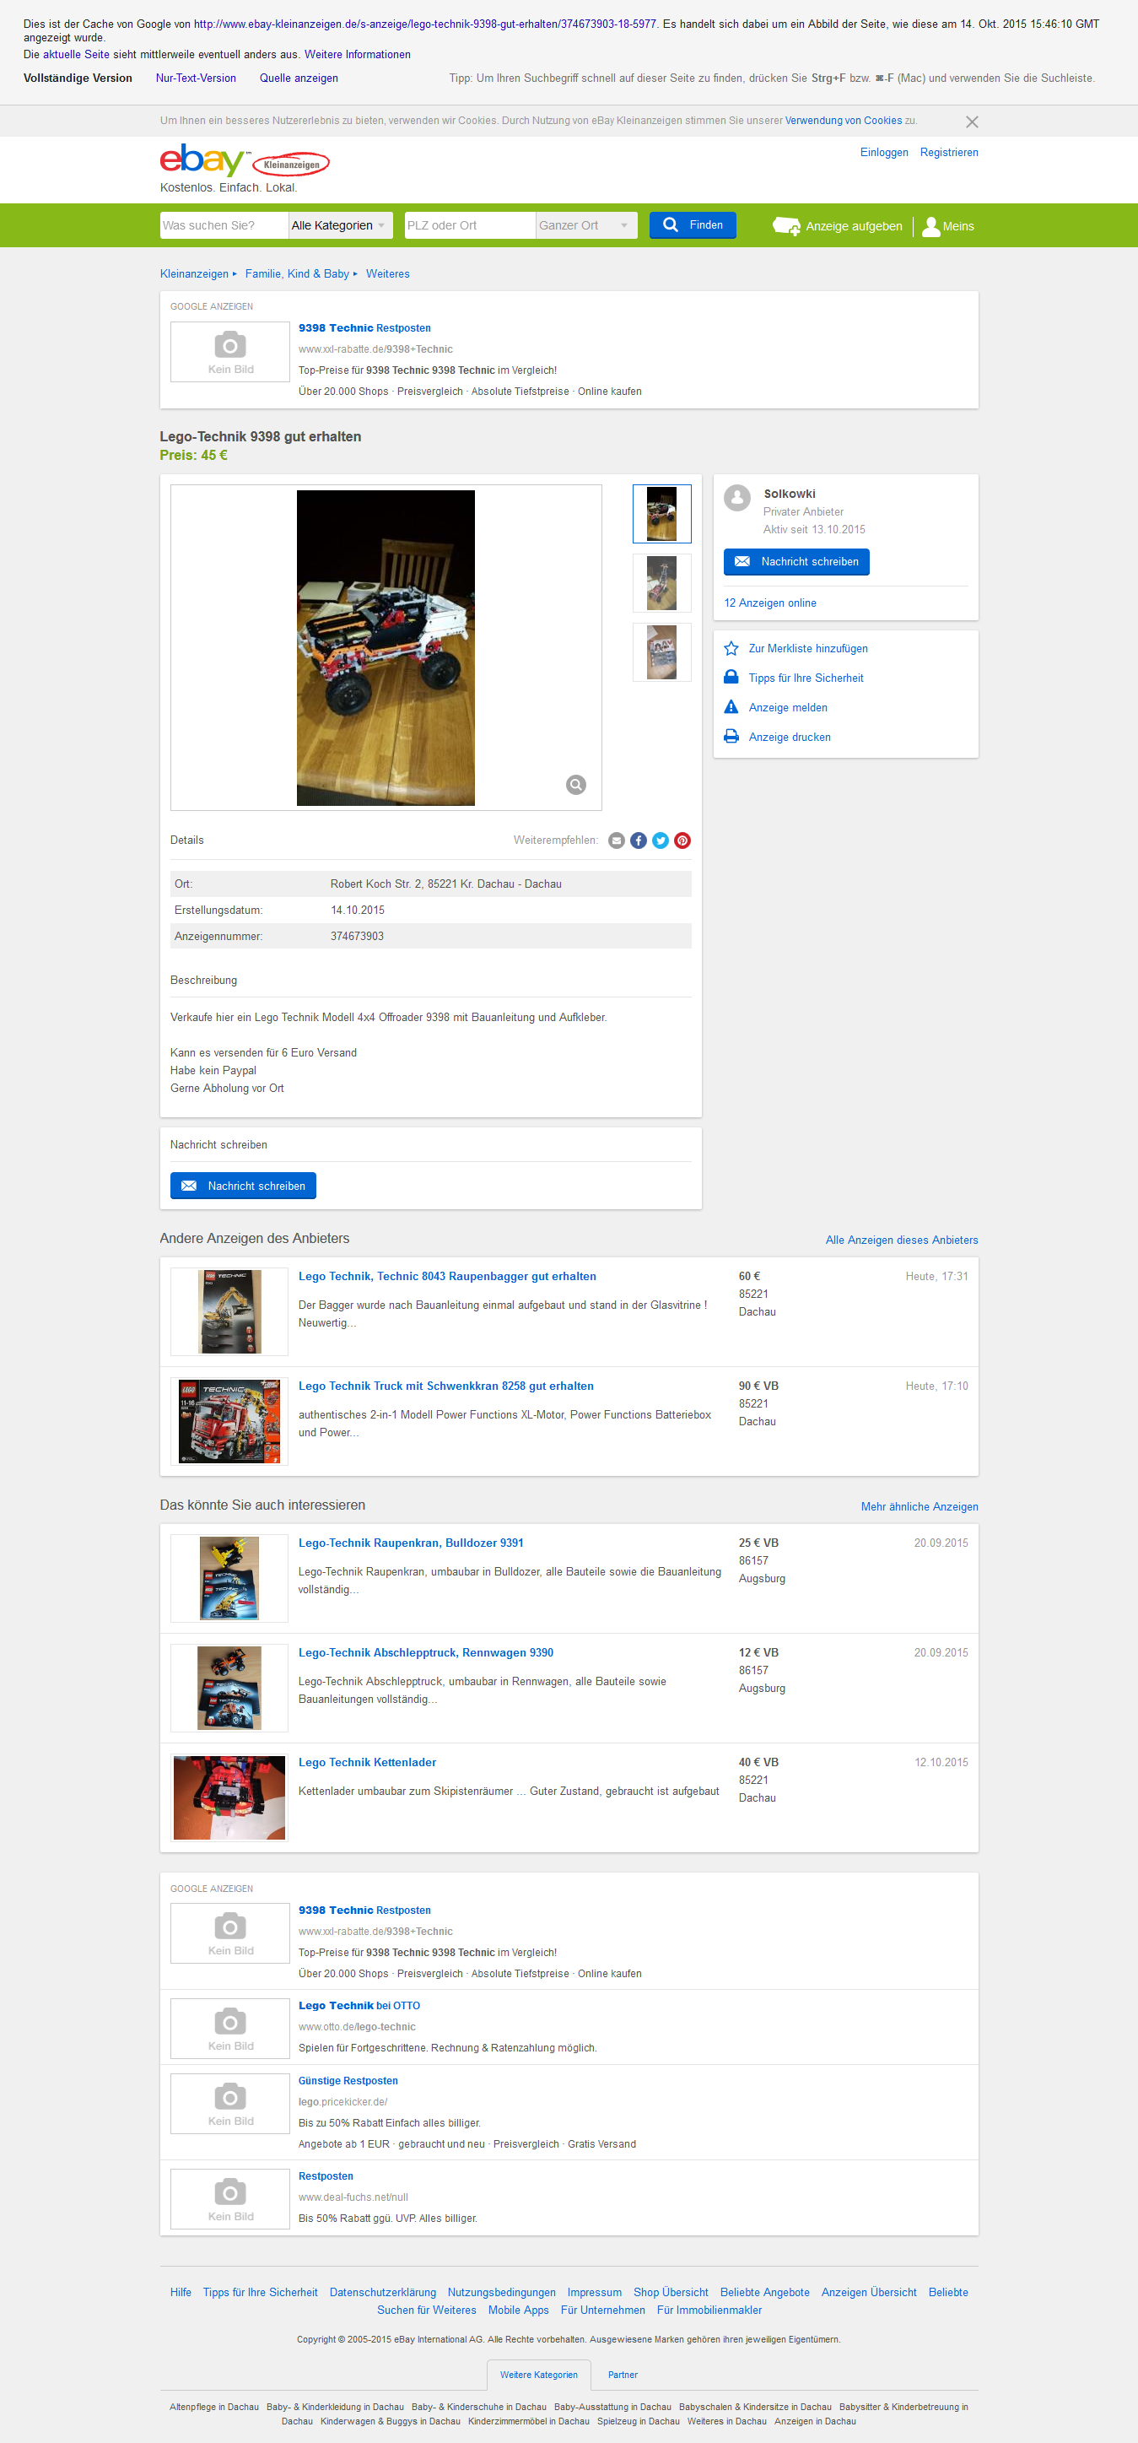This screenshot has height=2443, width=1138.
Task: Click Nachricht schreiben button below description
Action: coord(243,1186)
